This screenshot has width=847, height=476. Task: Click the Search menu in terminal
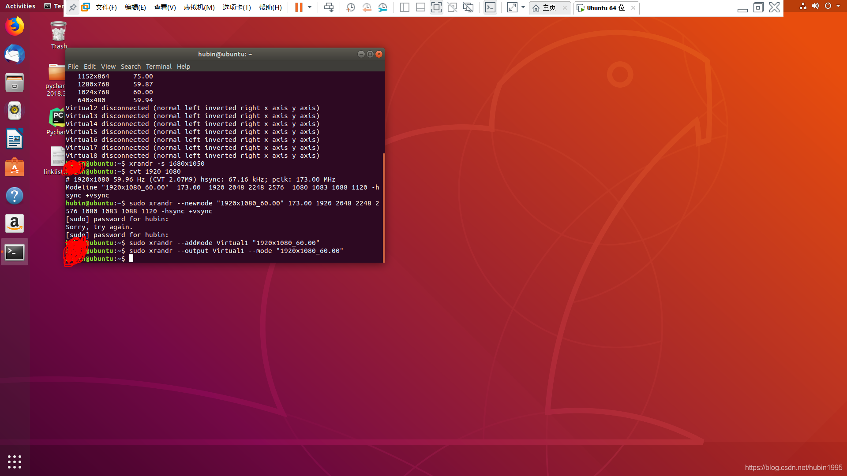[x=130, y=66]
